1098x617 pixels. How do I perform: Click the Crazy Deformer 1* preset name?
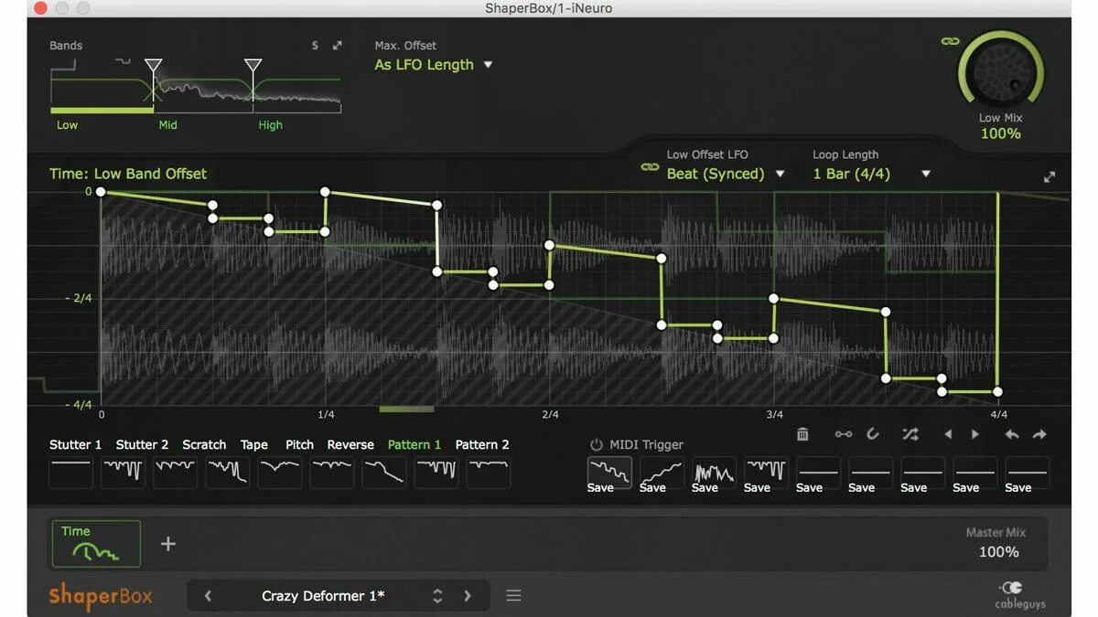point(323,596)
